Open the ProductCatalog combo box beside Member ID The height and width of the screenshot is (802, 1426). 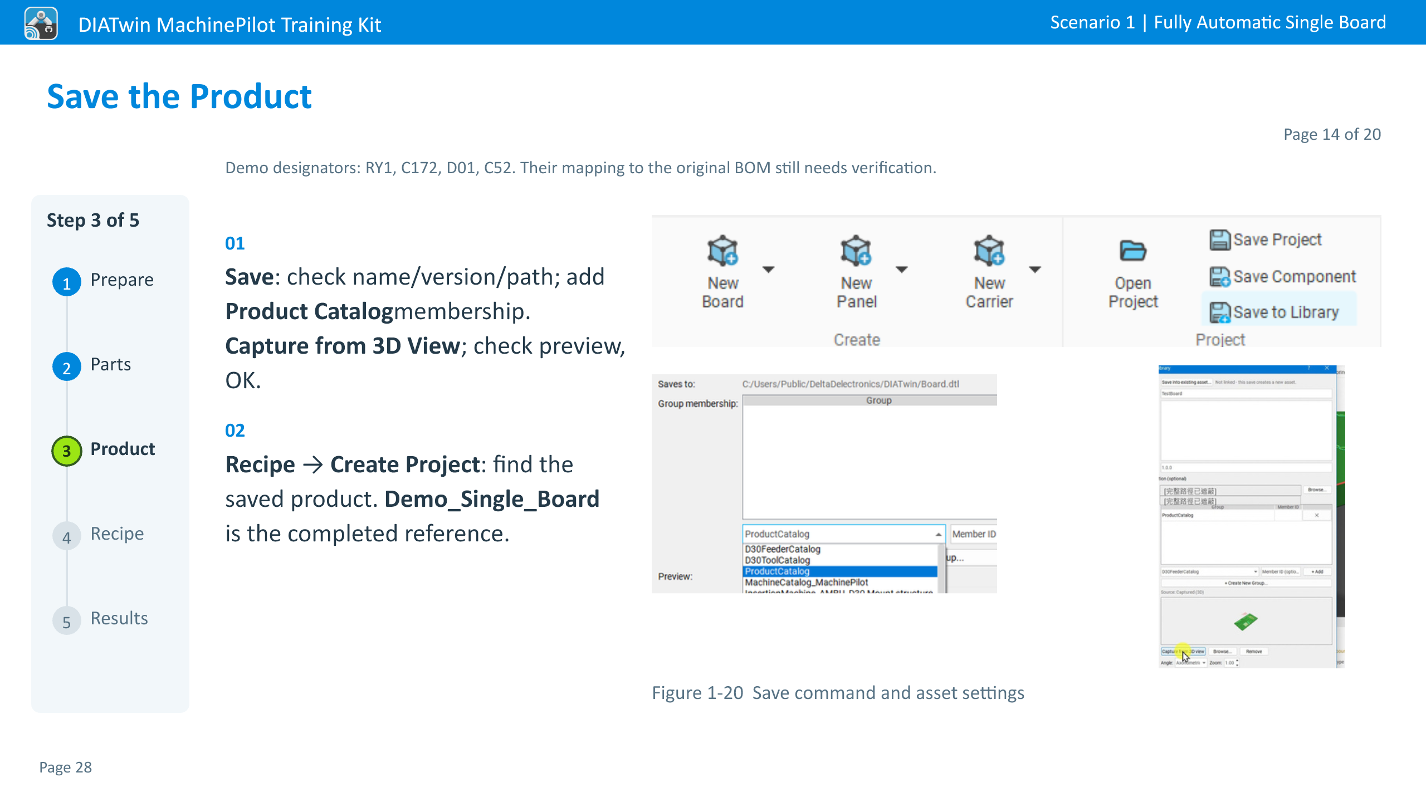843,534
